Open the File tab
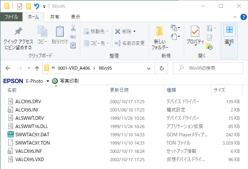The width and height of the screenshot is (248, 169). 11,17
